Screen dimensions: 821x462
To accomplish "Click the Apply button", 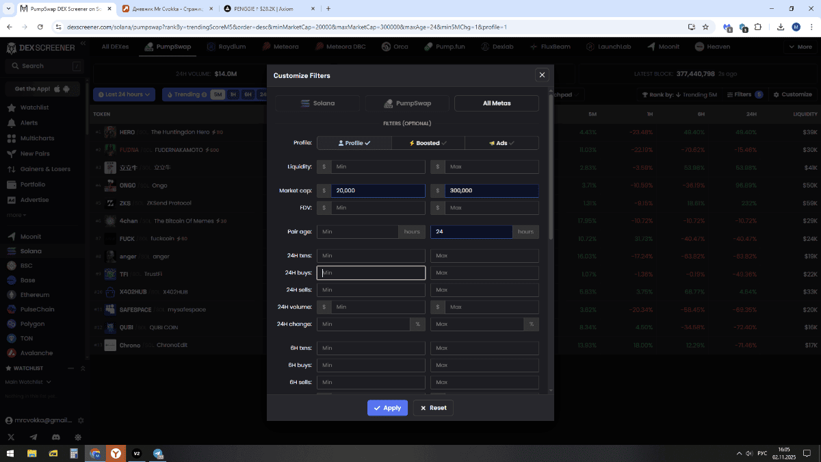I will [x=387, y=408].
